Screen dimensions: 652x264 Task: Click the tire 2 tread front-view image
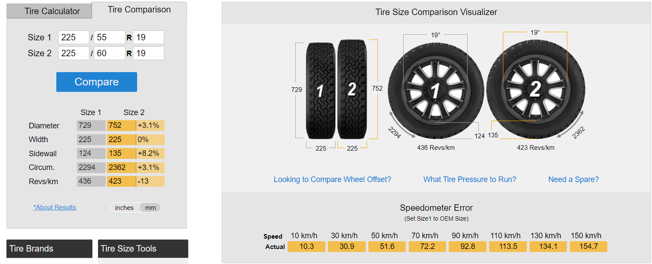[x=352, y=89]
